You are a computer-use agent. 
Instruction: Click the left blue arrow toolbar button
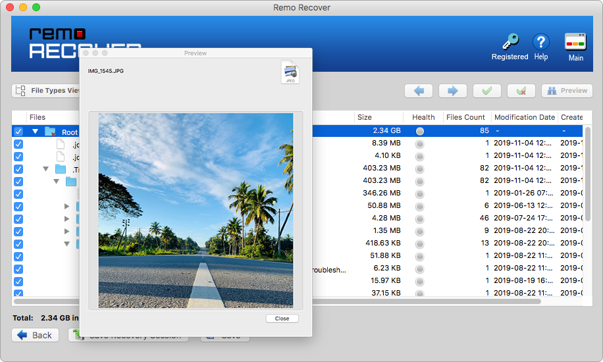pyautogui.click(x=419, y=91)
